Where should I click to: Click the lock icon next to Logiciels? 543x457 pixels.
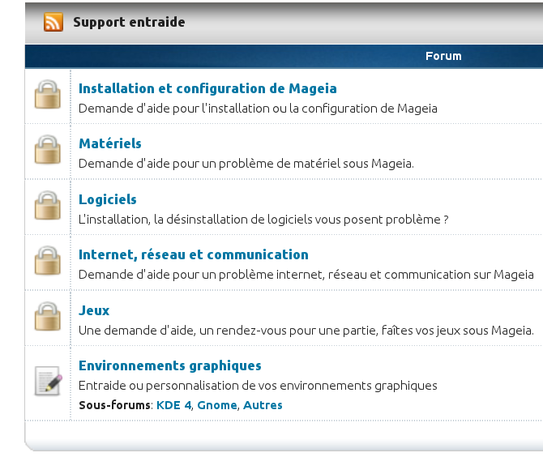click(48, 205)
